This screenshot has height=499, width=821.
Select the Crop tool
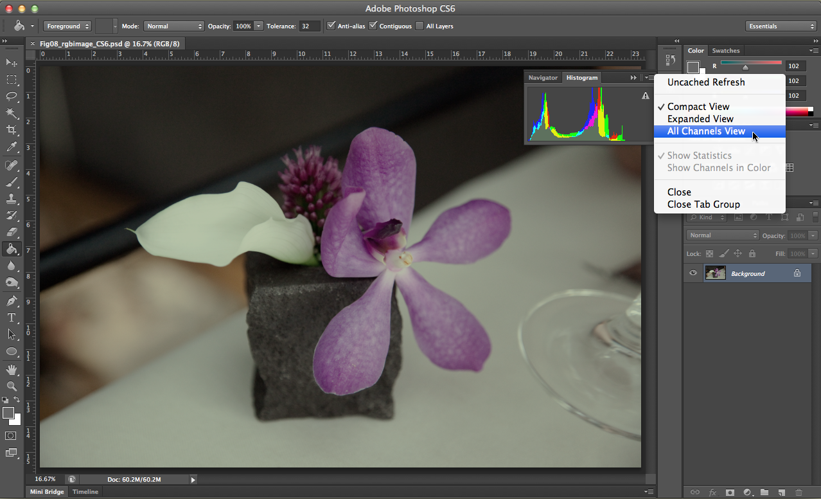click(12, 131)
